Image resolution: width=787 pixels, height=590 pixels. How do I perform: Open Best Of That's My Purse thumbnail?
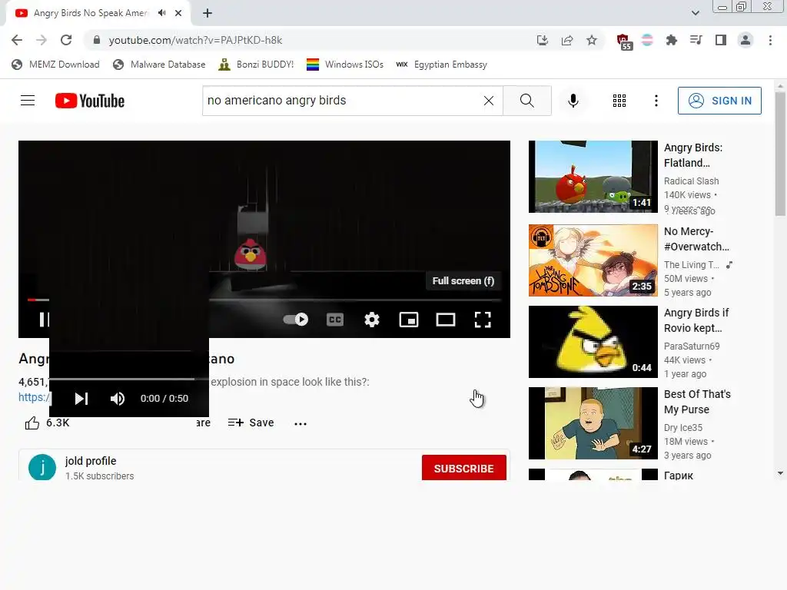click(x=593, y=423)
